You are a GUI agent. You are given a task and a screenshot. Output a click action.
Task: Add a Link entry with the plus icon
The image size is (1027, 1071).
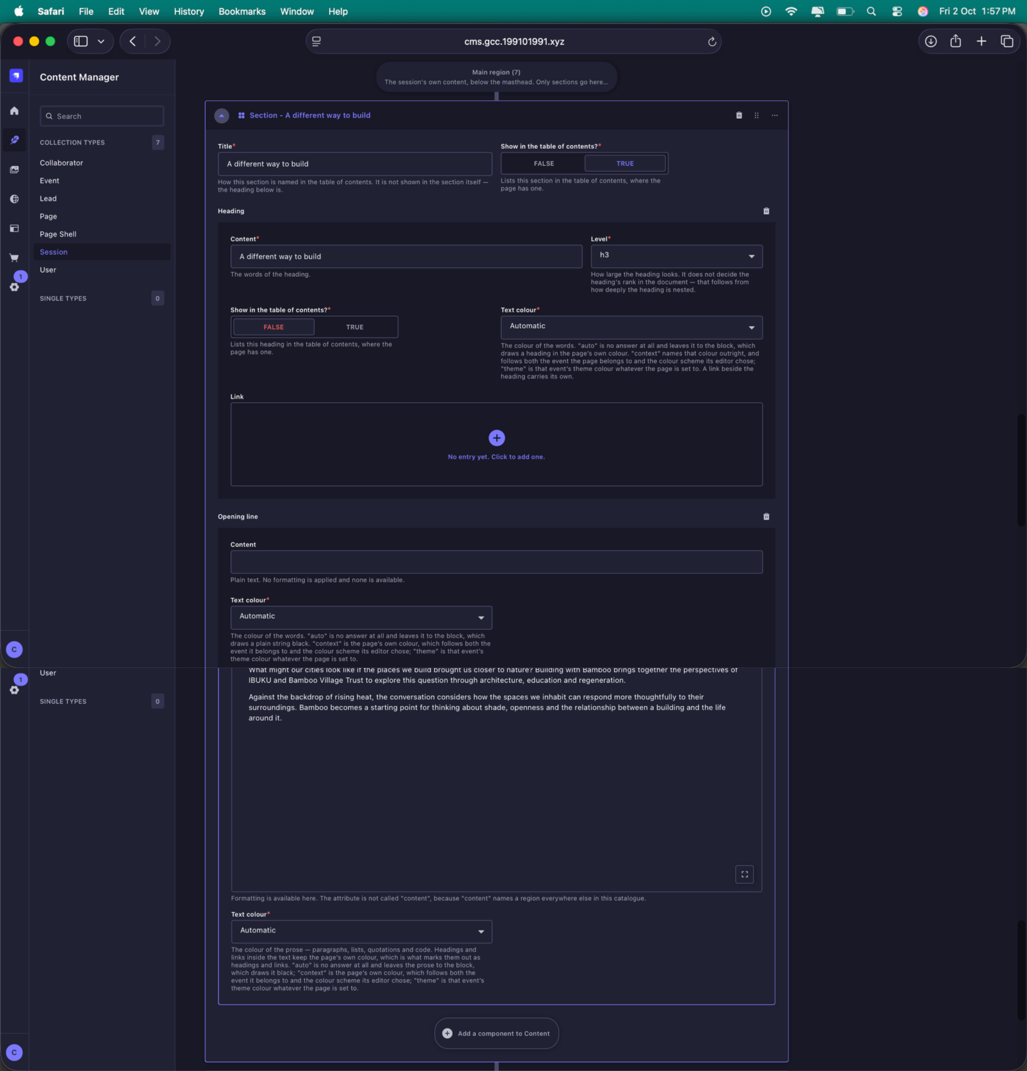[x=497, y=438]
